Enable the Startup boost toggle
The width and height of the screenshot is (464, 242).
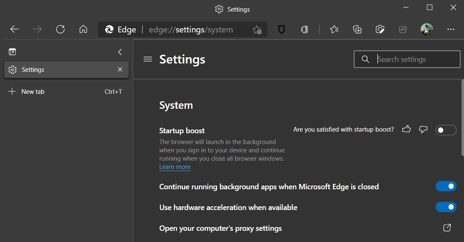[446, 130]
